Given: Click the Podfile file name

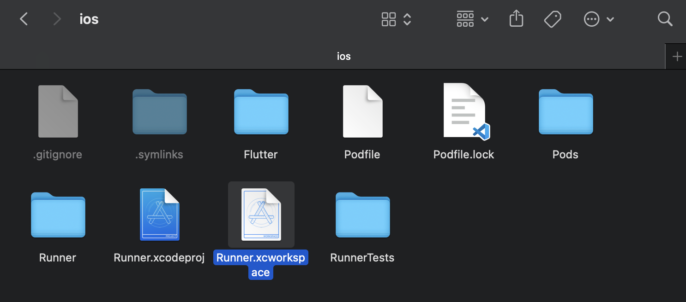Looking at the screenshot, I should tap(362, 155).
